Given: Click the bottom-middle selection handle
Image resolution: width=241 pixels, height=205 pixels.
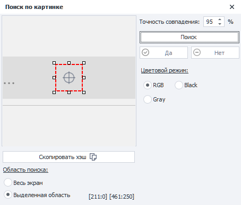Looking at the screenshot, I should coord(69,92).
